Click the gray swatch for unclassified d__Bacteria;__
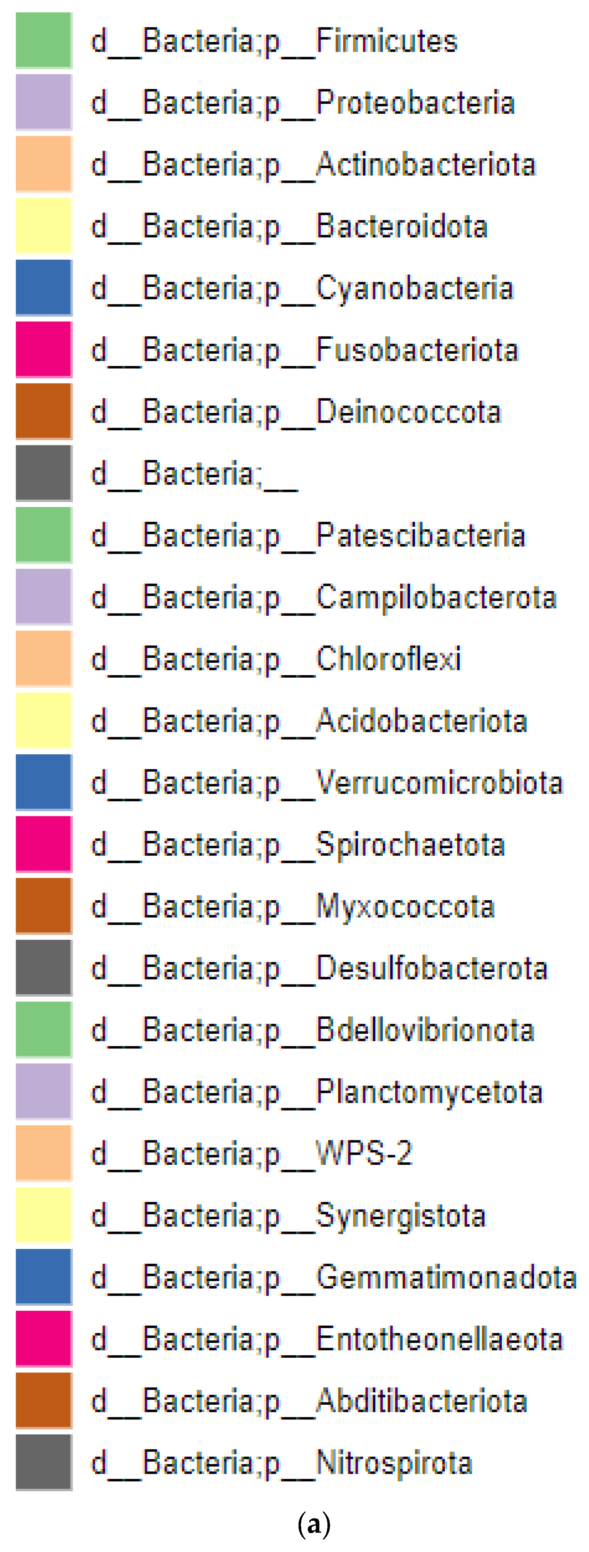589x1552 pixels. (x=43, y=473)
